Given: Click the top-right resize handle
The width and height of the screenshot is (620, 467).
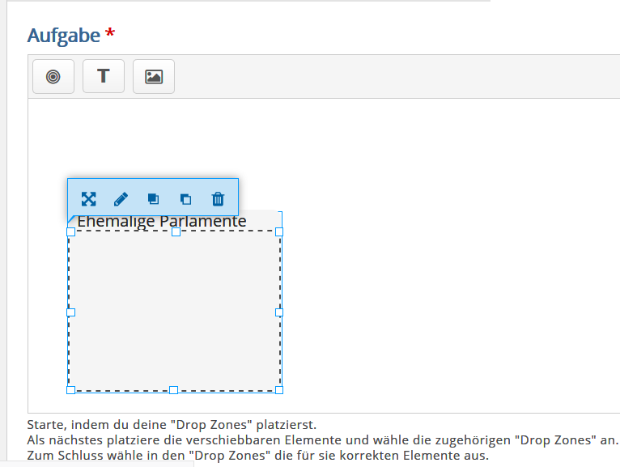Looking at the screenshot, I should click(279, 231).
